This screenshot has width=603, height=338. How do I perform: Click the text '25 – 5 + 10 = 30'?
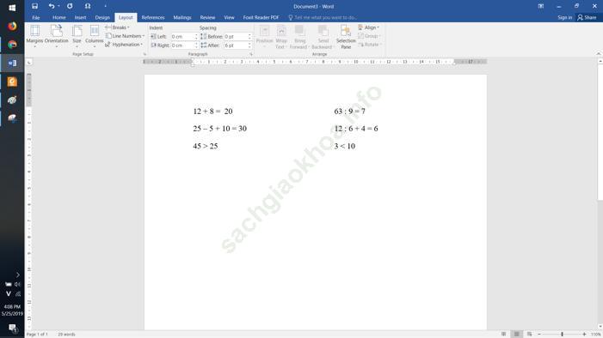[219, 129]
